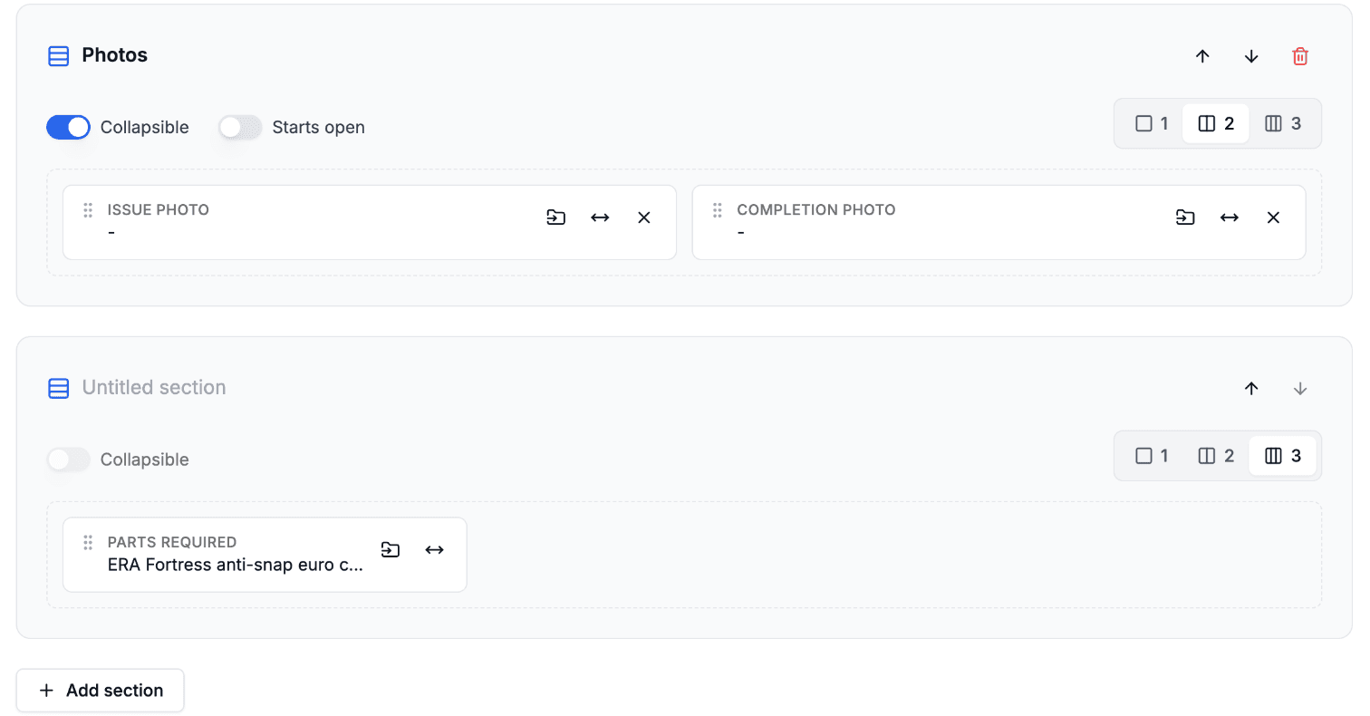Move Completion Photo field to another section
This screenshot has width=1370, height=716.
pos(1185,218)
